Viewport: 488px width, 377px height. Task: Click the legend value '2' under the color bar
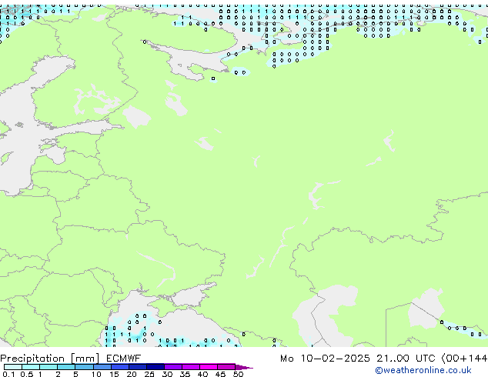[58, 374]
